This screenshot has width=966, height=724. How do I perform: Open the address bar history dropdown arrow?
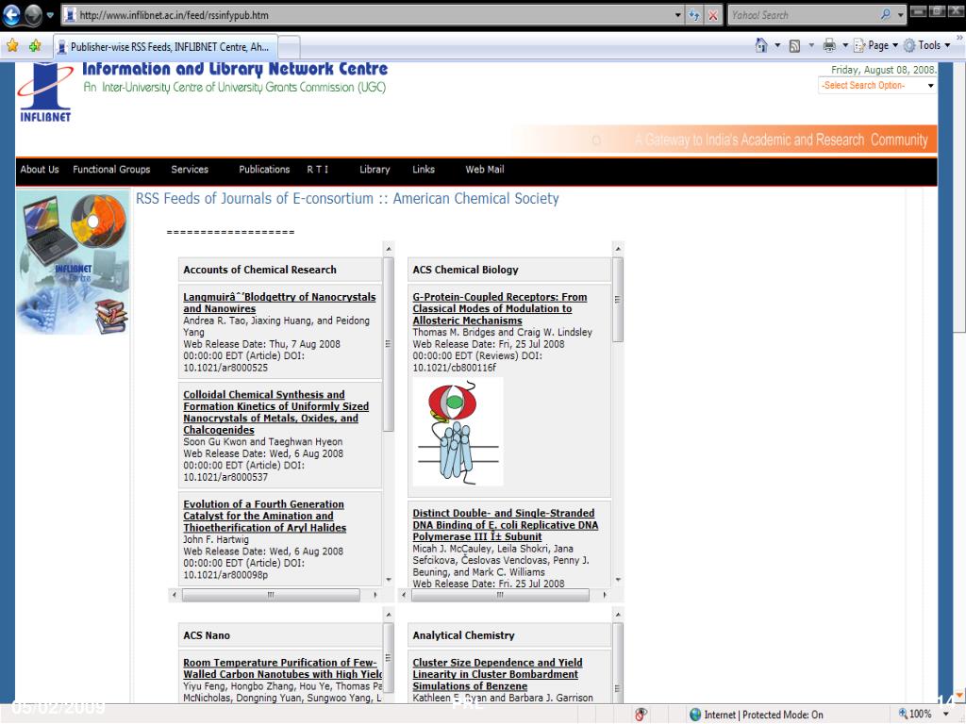pos(678,15)
